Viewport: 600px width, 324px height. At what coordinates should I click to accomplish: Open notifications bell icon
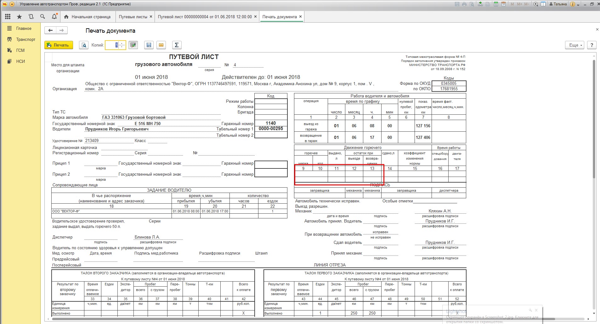point(54,17)
